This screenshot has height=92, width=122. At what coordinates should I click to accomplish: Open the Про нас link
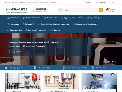point(8,2)
